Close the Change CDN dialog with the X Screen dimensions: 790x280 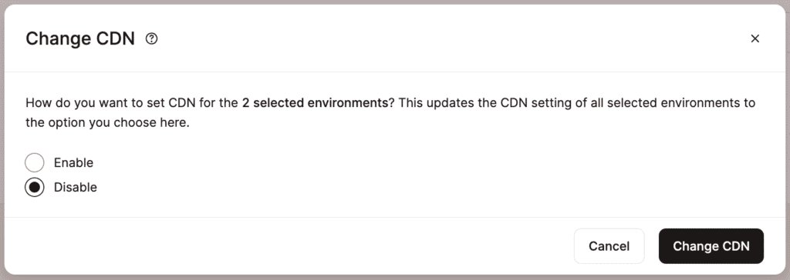755,38
